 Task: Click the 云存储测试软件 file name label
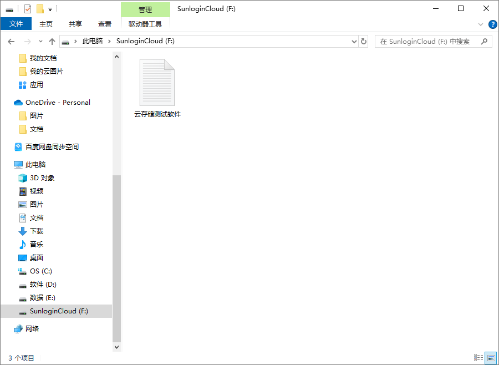pos(157,114)
